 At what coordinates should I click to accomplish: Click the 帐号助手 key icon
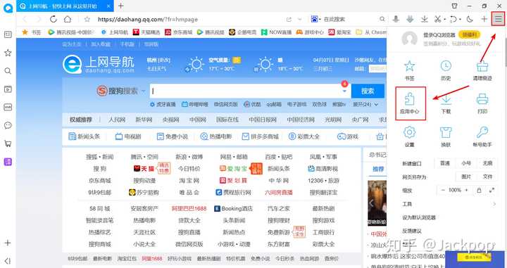pyautogui.click(x=482, y=132)
